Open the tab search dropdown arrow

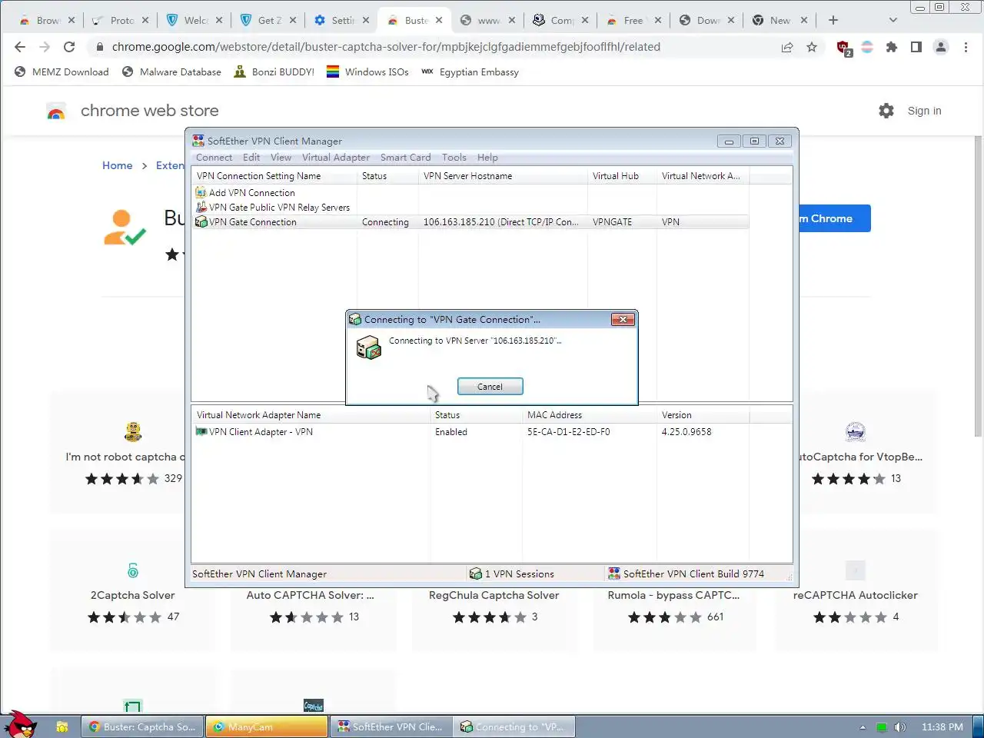click(893, 20)
